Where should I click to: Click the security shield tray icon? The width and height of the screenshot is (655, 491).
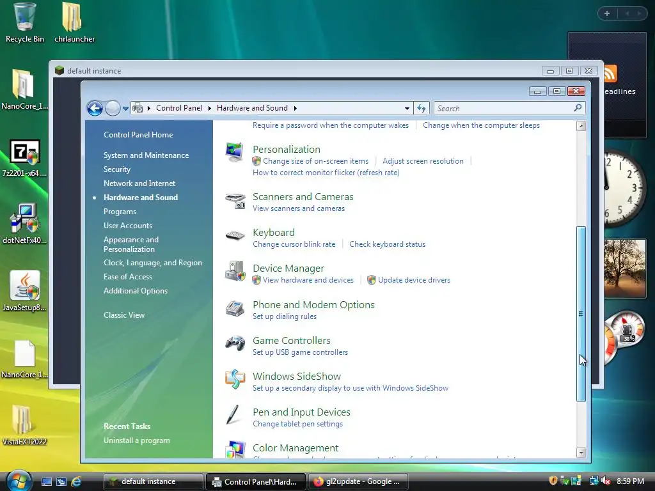point(553,481)
